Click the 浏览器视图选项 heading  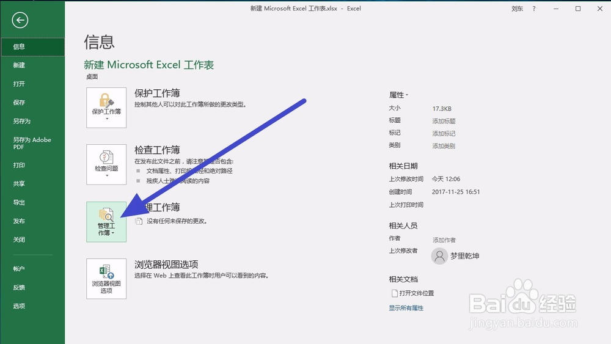tap(166, 264)
